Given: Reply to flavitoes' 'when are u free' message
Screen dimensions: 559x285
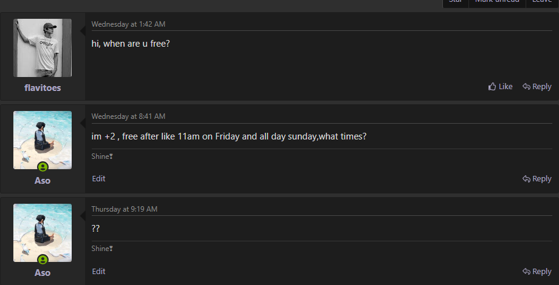Looking at the screenshot, I should [537, 87].
